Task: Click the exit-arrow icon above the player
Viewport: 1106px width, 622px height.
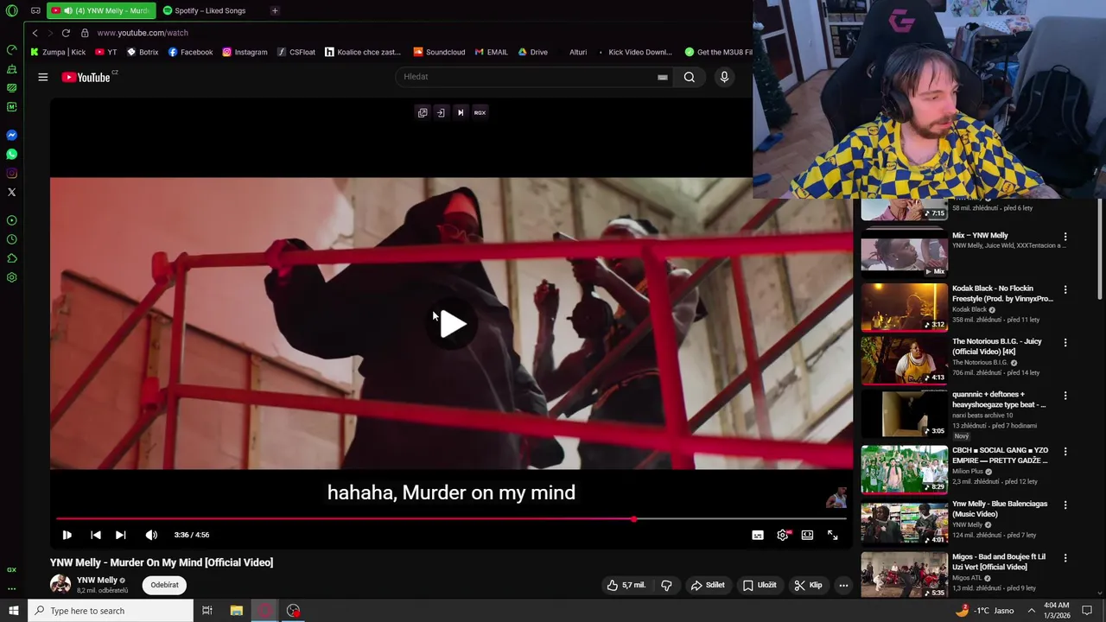Action: pos(441,112)
